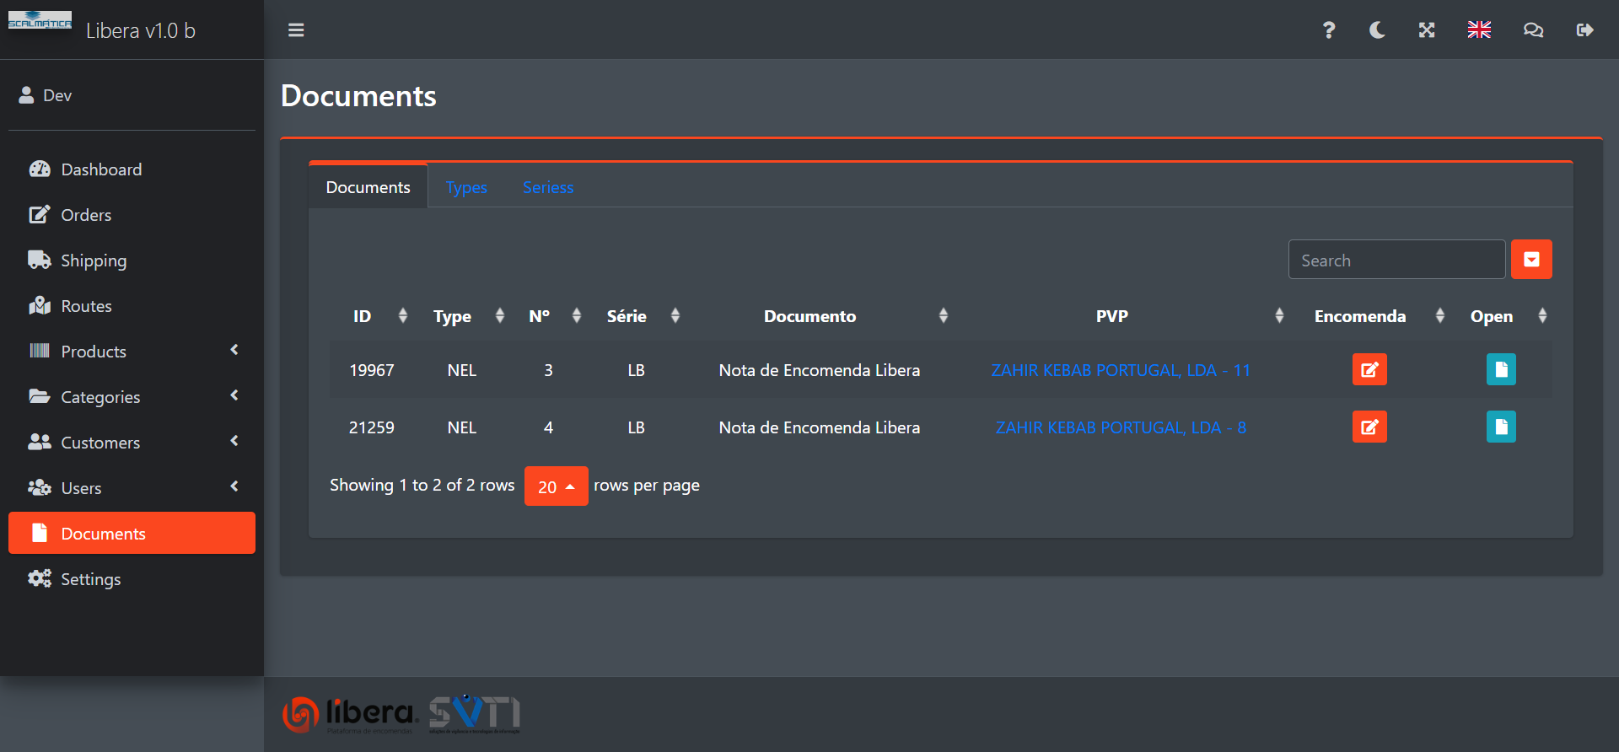Switch to the Seriess tab
Screen dimensions: 1619x752
[547, 187]
